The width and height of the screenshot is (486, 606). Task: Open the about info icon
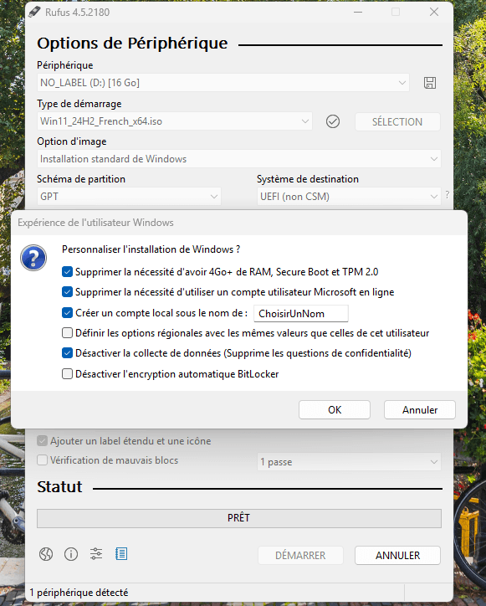point(71,554)
